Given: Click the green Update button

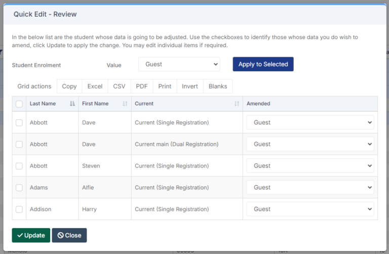Looking at the screenshot, I should 31,235.
